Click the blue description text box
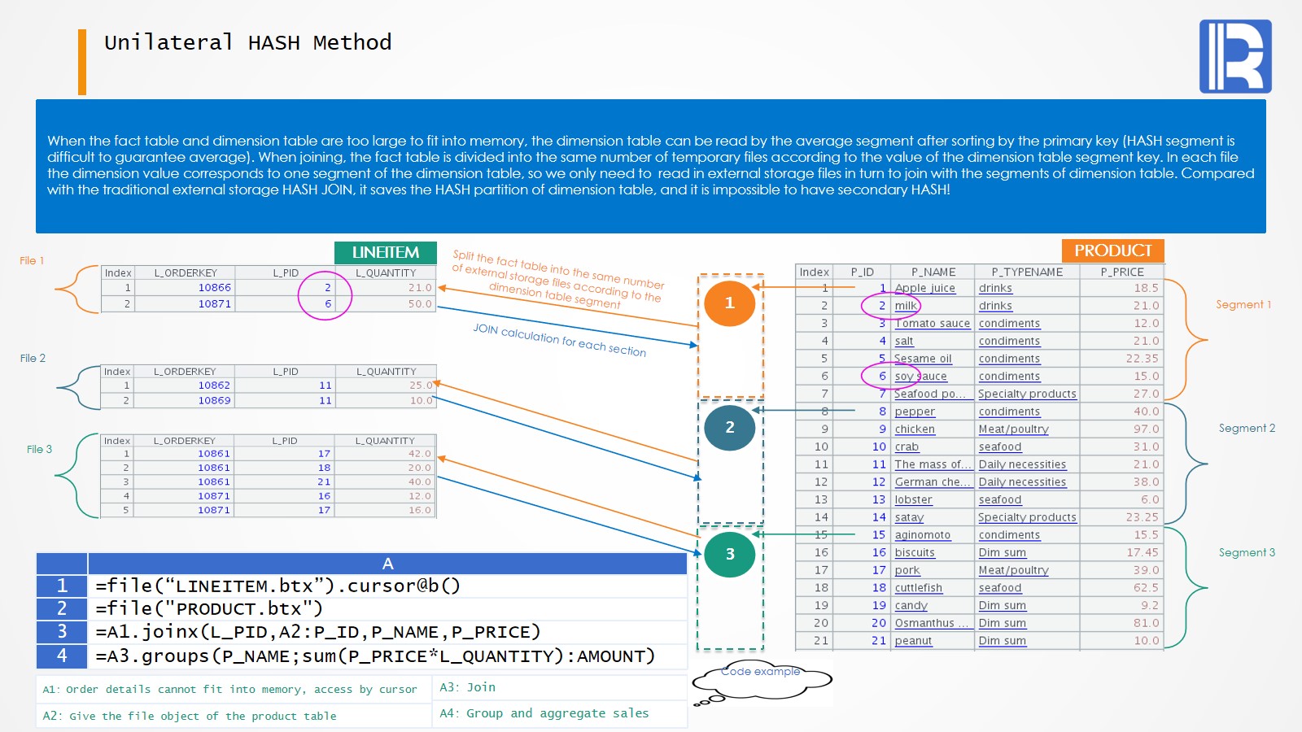This screenshot has width=1302, height=732. point(651,166)
